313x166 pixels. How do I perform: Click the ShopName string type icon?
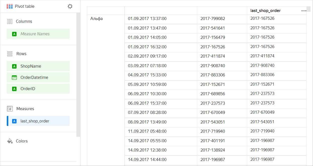click(x=14, y=66)
